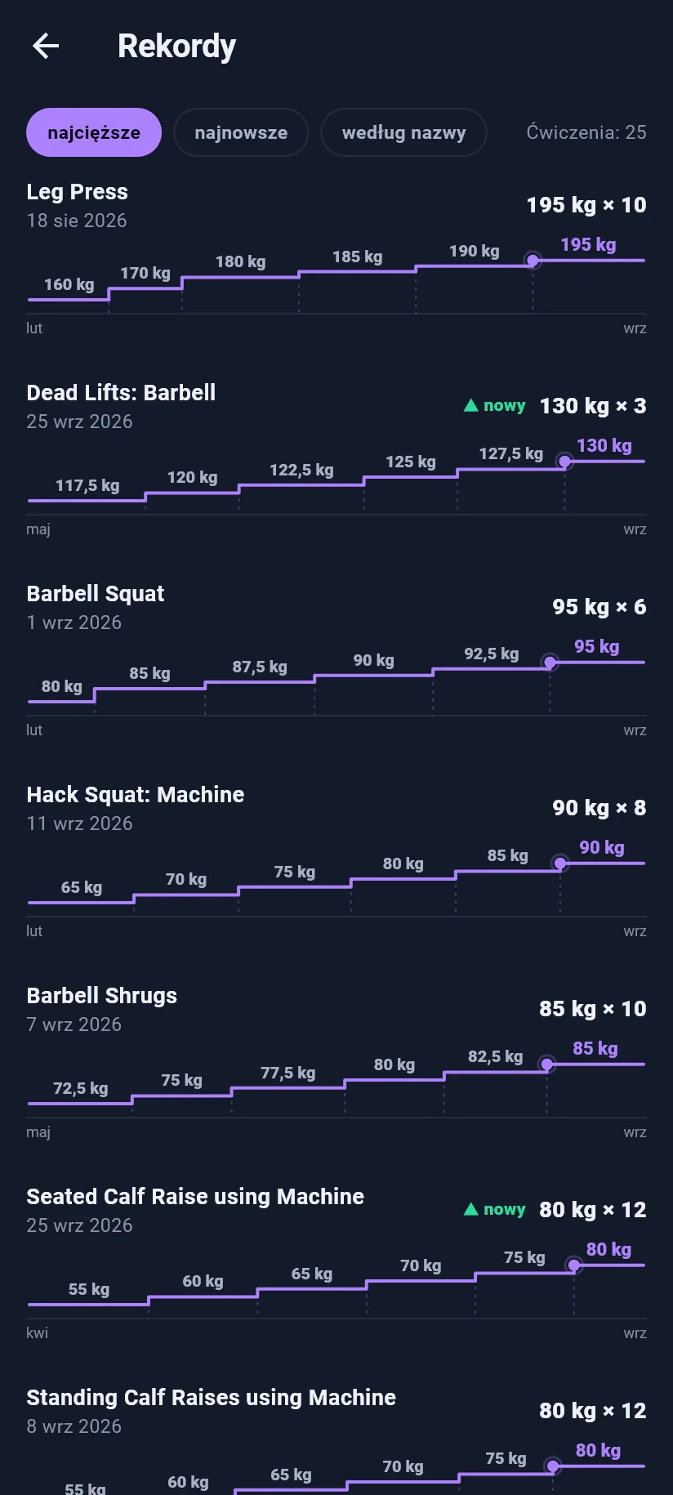The width and height of the screenshot is (673, 1495).
Task: Tap the nowy badge on Seated Calf Raise
Action: pos(495,1209)
